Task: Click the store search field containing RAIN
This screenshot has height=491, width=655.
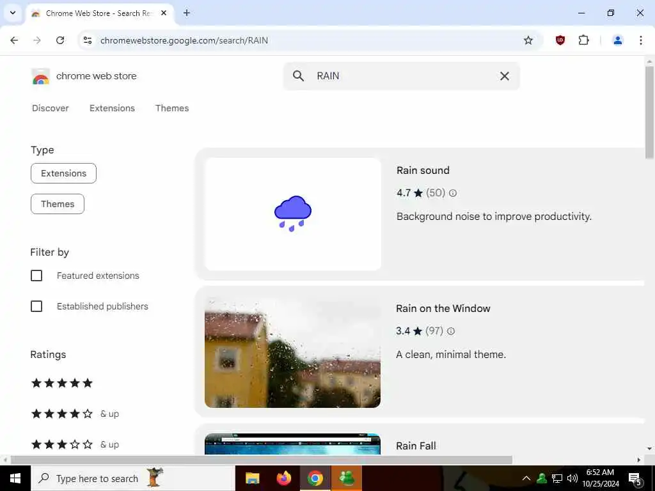Action: pos(402,76)
